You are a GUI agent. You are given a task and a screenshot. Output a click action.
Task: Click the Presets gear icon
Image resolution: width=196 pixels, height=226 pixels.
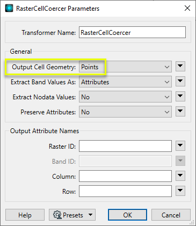click(x=57, y=215)
